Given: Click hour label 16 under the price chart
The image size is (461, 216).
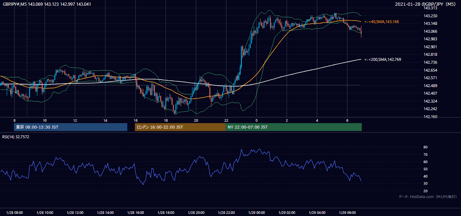Looking at the screenshot, I should tap(136, 120).
